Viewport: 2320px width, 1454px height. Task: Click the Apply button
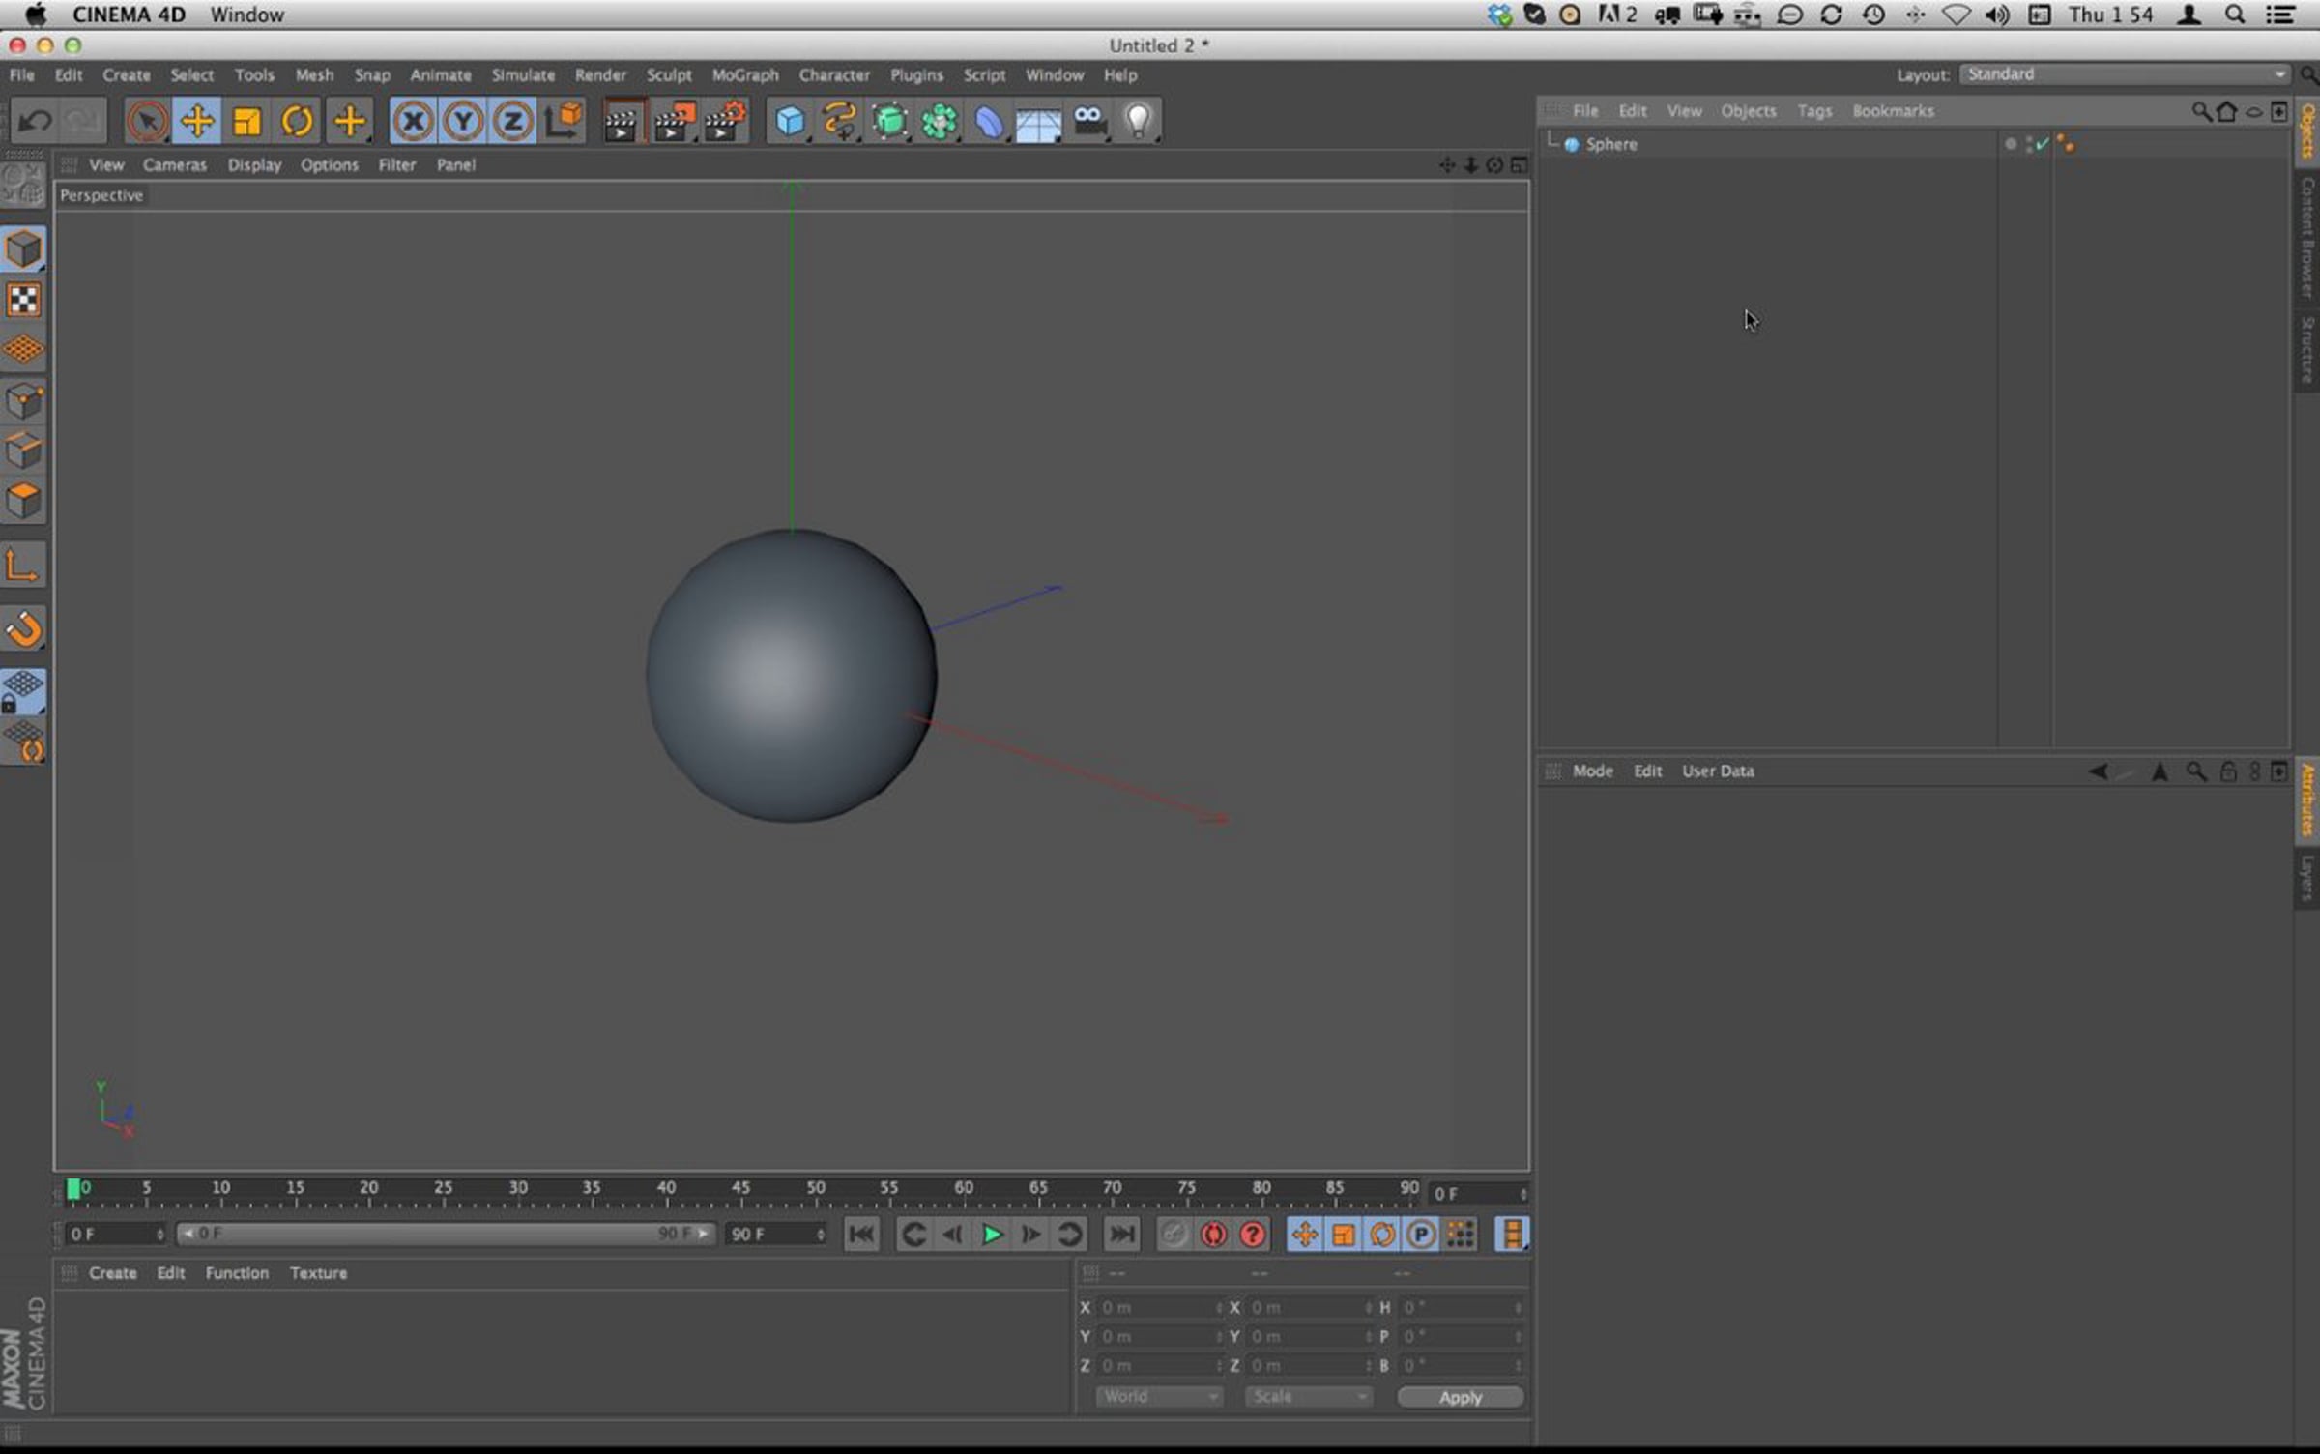pyautogui.click(x=1460, y=1397)
